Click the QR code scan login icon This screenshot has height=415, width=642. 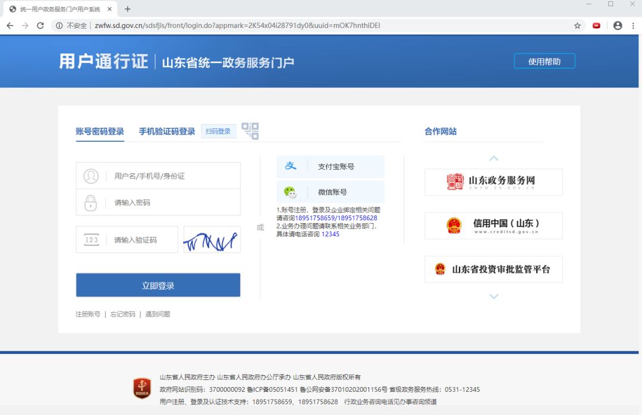(x=250, y=131)
